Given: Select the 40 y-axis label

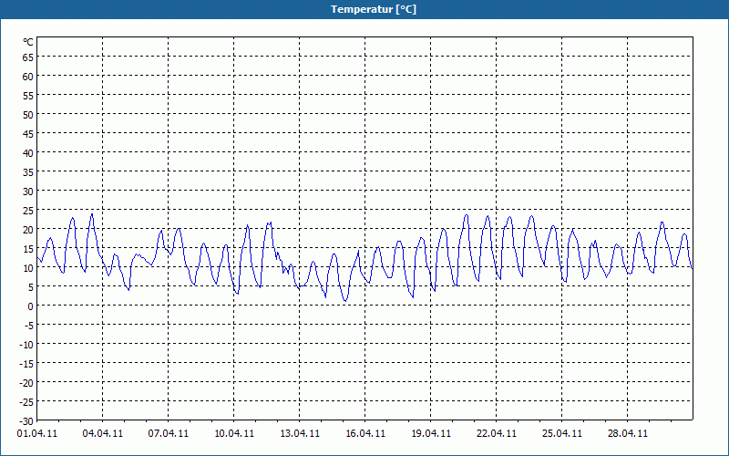Looking at the screenshot, I should [x=28, y=153].
